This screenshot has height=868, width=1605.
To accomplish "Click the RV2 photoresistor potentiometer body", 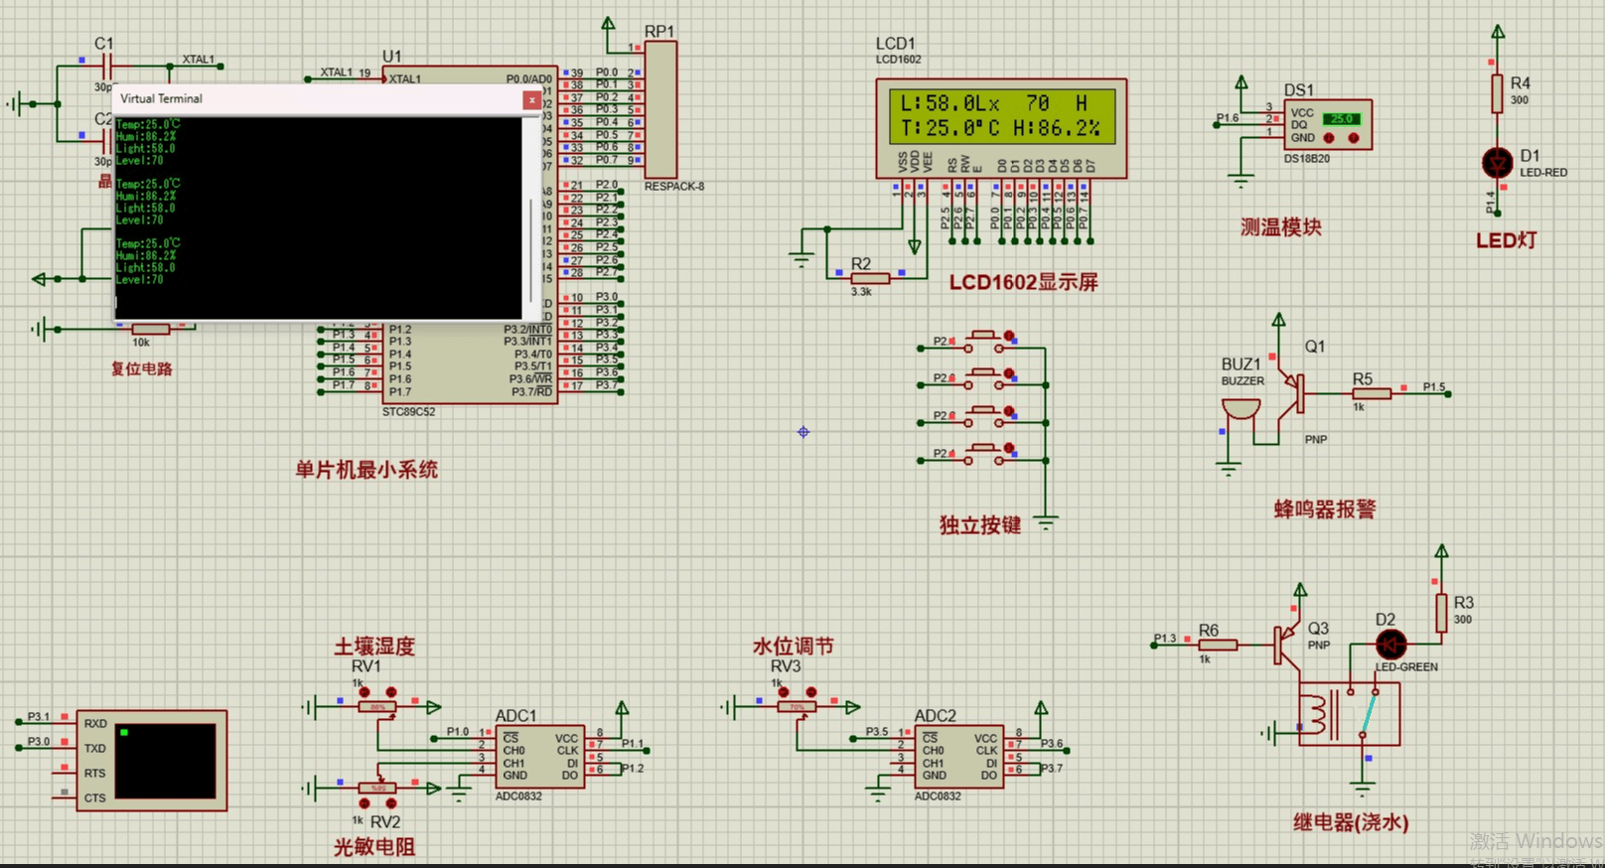I will point(377,789).
